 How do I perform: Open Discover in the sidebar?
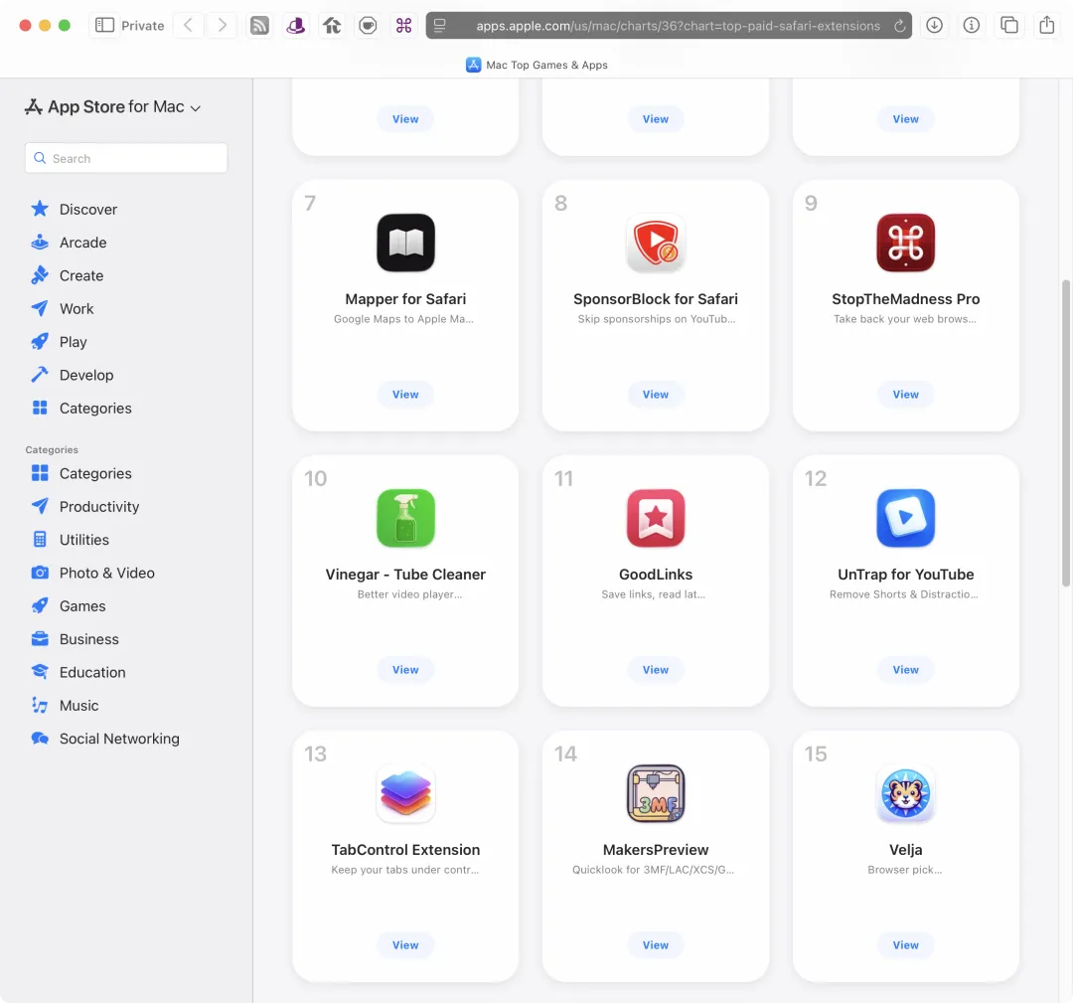click(x=74, y=209)
